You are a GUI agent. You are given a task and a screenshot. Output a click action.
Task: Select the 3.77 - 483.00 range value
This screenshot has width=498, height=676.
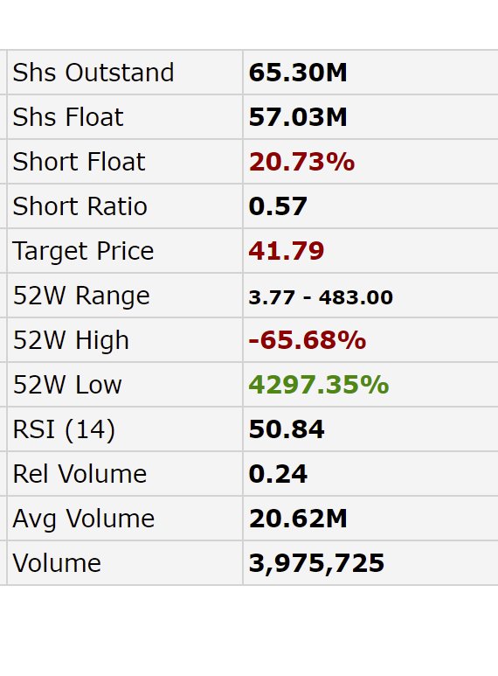click(321, 297)
